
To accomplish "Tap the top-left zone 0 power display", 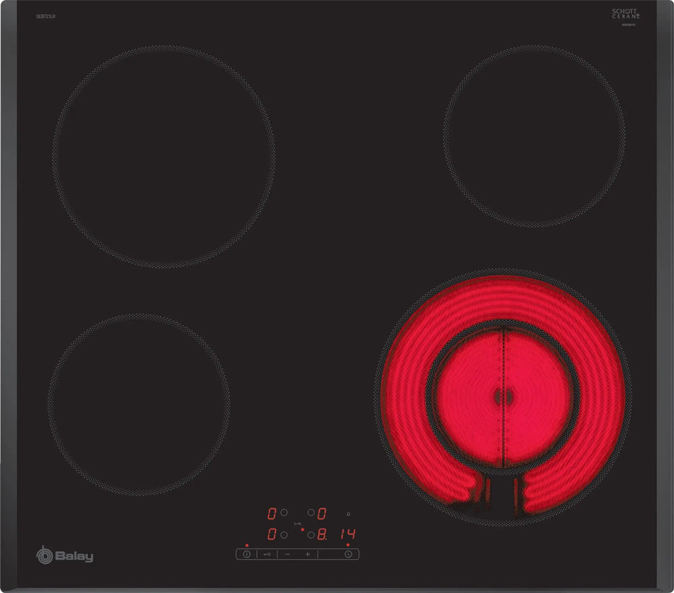I will pos(272,513).
